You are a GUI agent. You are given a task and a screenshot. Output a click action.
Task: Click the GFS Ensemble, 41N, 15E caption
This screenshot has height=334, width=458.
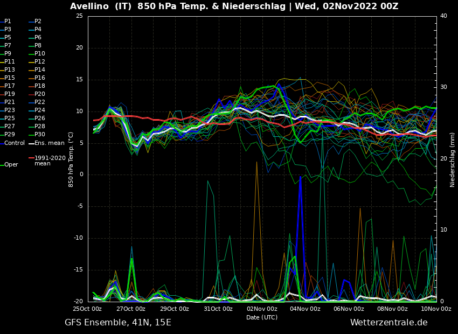pos(117,323)
